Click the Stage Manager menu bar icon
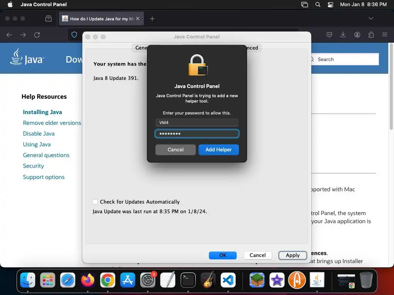 pos(305,5)
